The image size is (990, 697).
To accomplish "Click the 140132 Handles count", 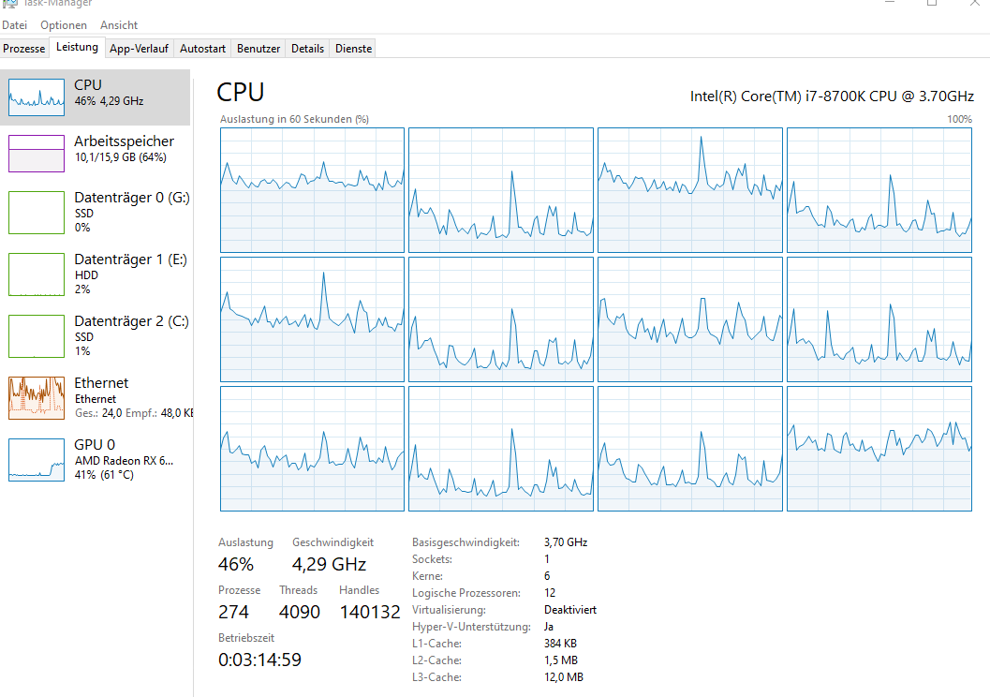I will [x=370, y=613].
